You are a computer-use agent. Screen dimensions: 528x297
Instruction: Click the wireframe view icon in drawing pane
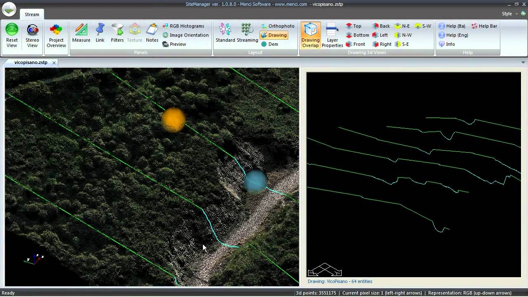click(x=325, y=269)
